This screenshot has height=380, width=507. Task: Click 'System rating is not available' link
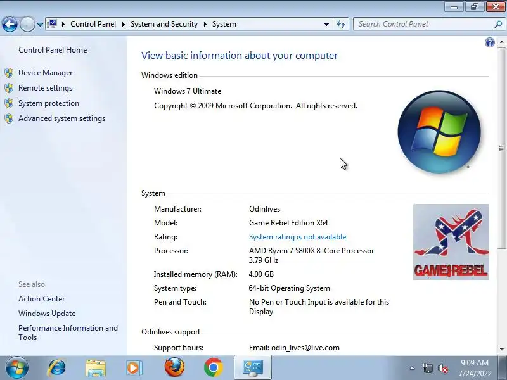(297, 237)
